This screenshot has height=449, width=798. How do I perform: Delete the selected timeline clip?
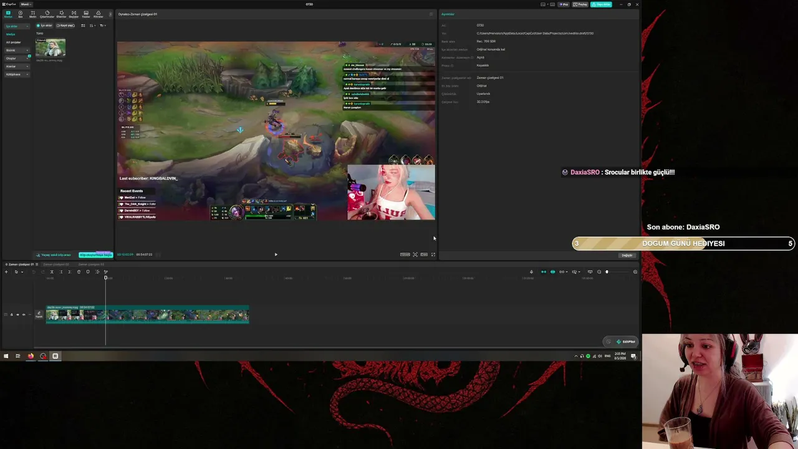click(x=79, y=272)
